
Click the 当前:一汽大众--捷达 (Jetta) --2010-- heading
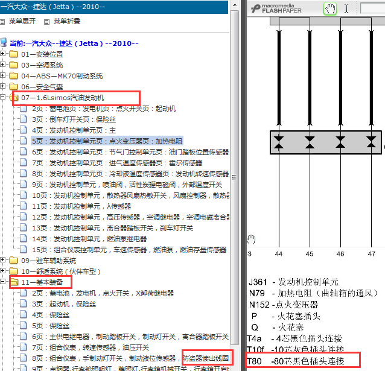click(74, 43)
